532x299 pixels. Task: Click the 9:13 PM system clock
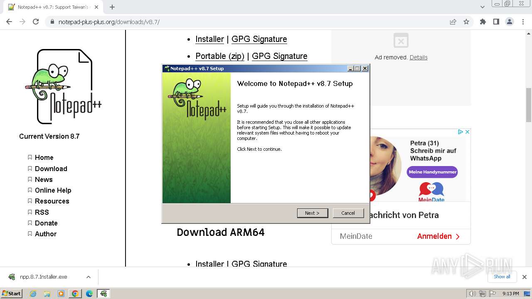coord(510,294)
